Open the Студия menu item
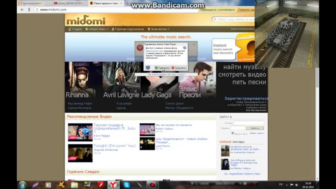Screen dimensions: 336x189 pos(75,29)
